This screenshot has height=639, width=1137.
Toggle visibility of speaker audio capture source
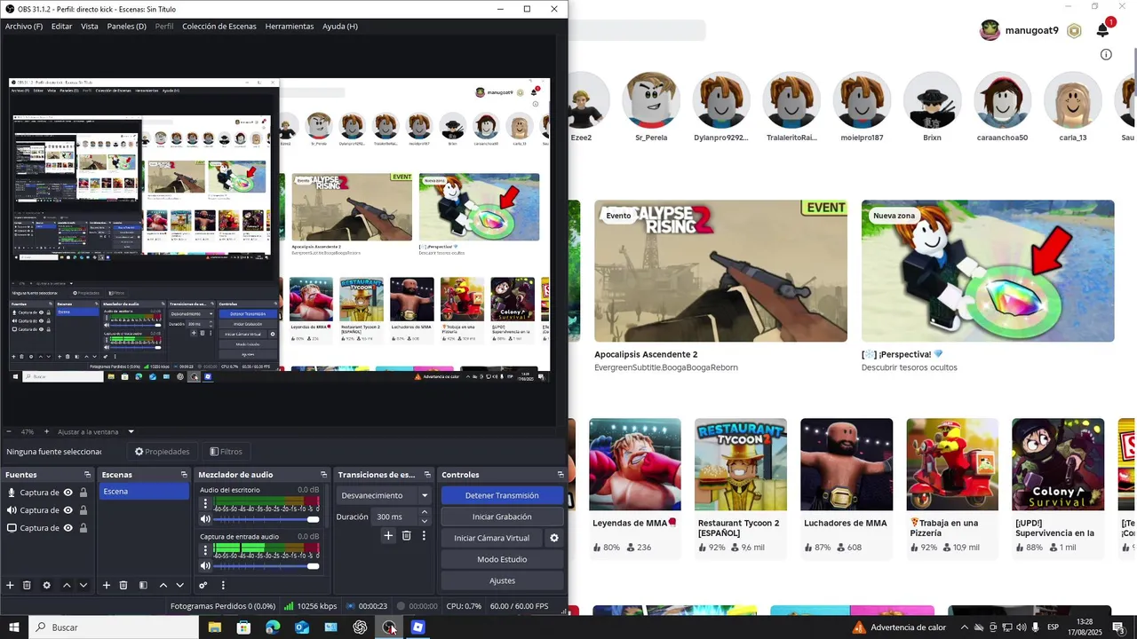pyautogui.click(x=68, y=510)
